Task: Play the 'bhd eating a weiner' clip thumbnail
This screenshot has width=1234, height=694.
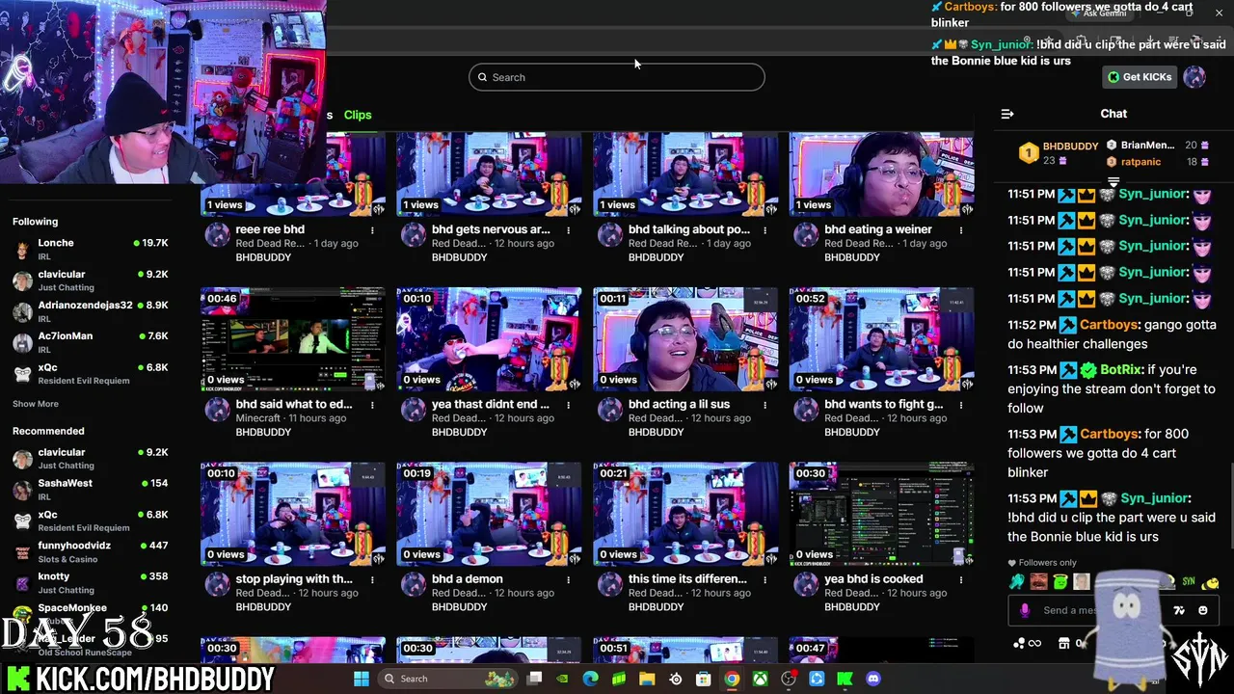Action: pos(881,173)
